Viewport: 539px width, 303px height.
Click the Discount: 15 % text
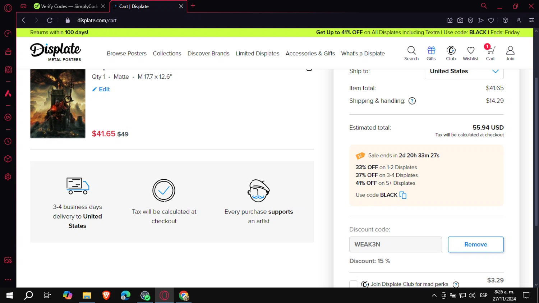[x=369, y=261]
